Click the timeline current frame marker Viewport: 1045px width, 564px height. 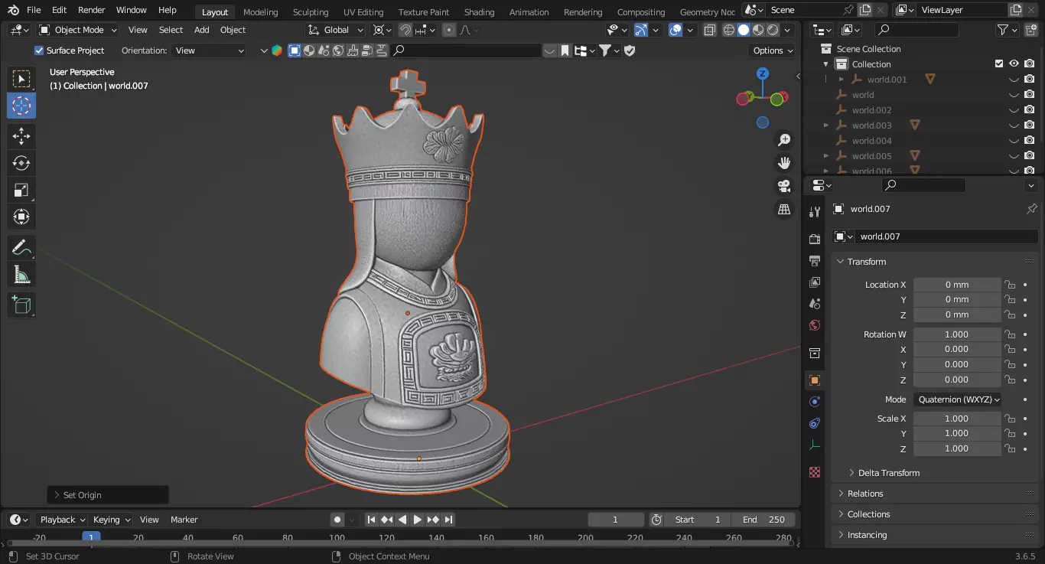coord(92,538)
